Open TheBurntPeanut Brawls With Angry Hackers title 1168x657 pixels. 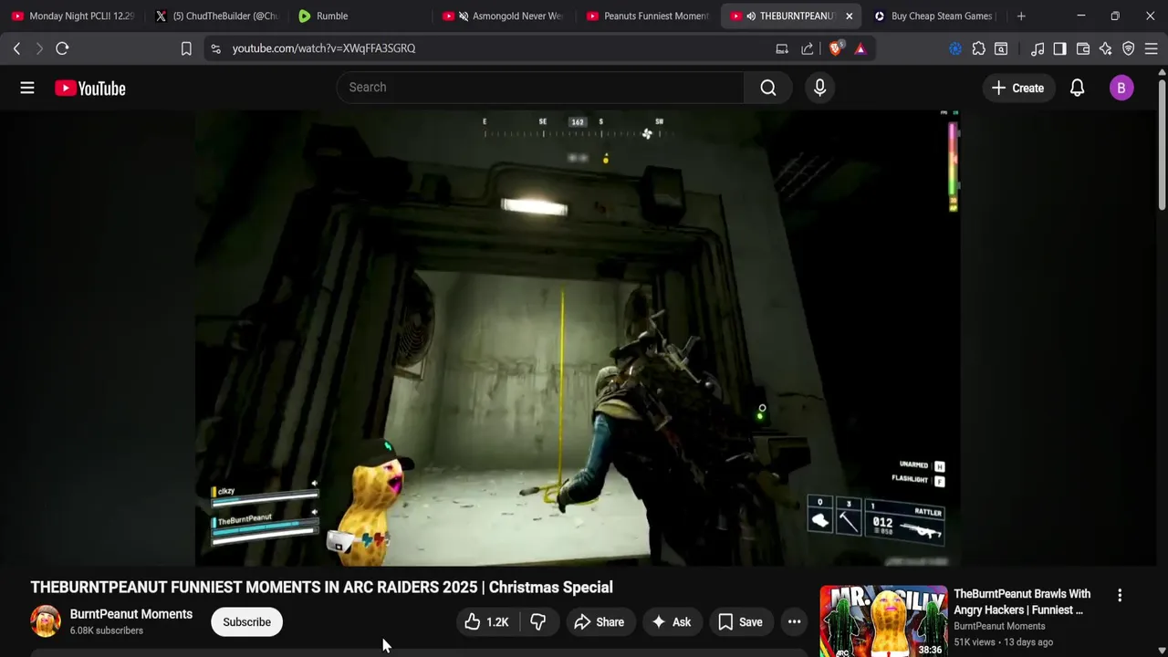(x=1022, y=602)
